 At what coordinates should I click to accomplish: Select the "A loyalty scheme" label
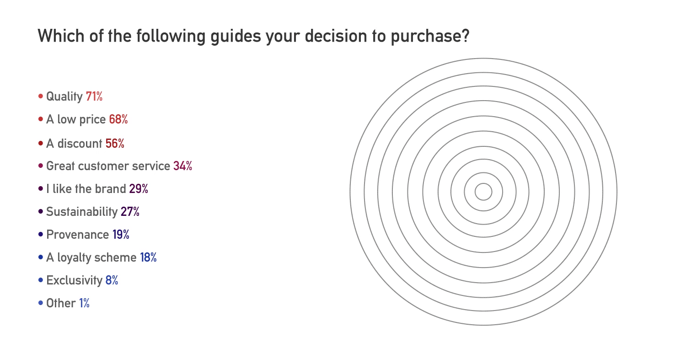point(91,258)
